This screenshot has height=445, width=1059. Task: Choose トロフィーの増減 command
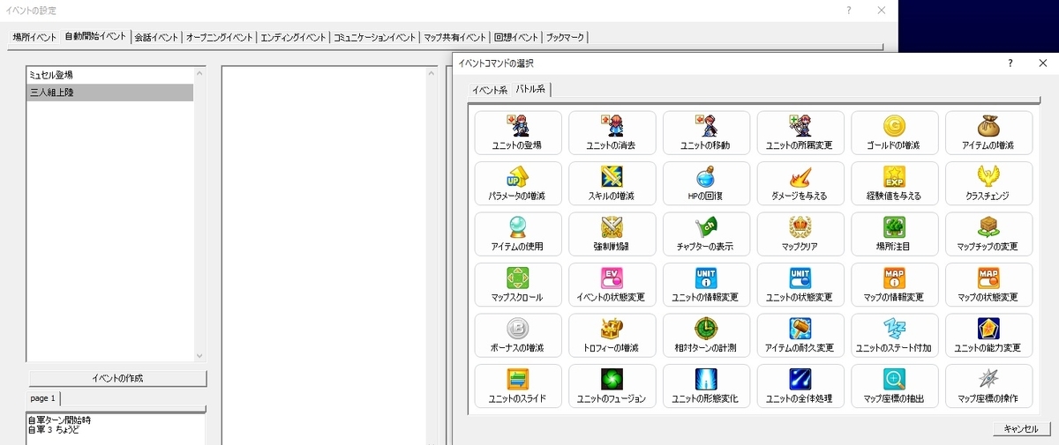612,337
